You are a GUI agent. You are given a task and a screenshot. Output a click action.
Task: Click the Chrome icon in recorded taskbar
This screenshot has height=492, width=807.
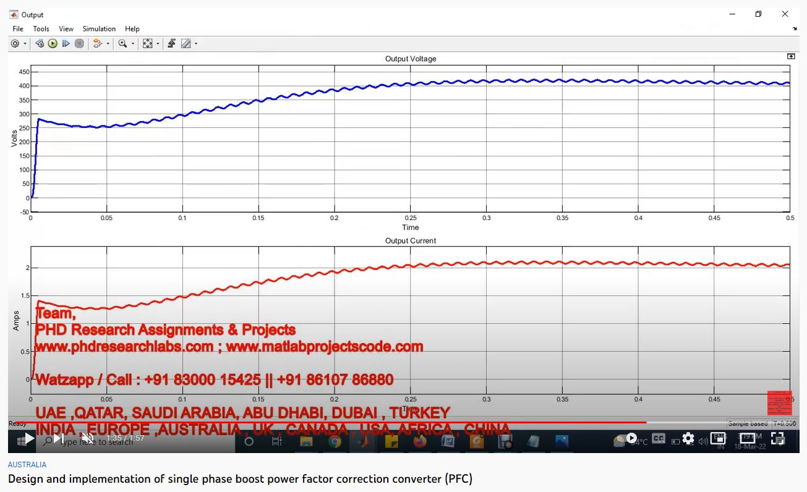(x=335, y=441)
